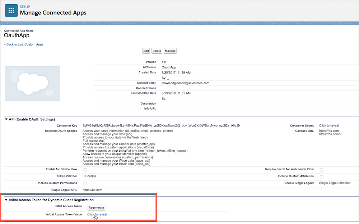This screenshot has width=359, height=224.
Task: Click the Last Modified Date 8/23/2018, 11:51 AM
Action: [176, 93]
